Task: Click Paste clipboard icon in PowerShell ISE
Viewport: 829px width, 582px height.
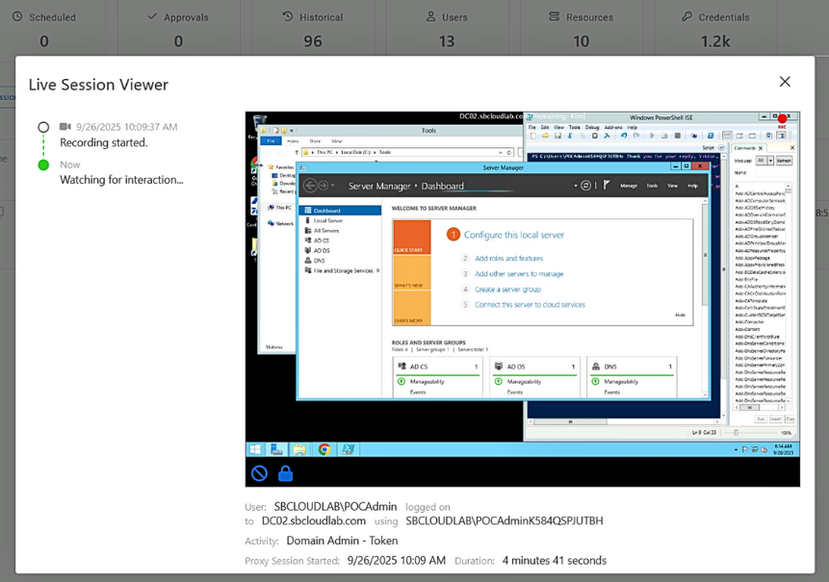Action: tap(595, 136)
